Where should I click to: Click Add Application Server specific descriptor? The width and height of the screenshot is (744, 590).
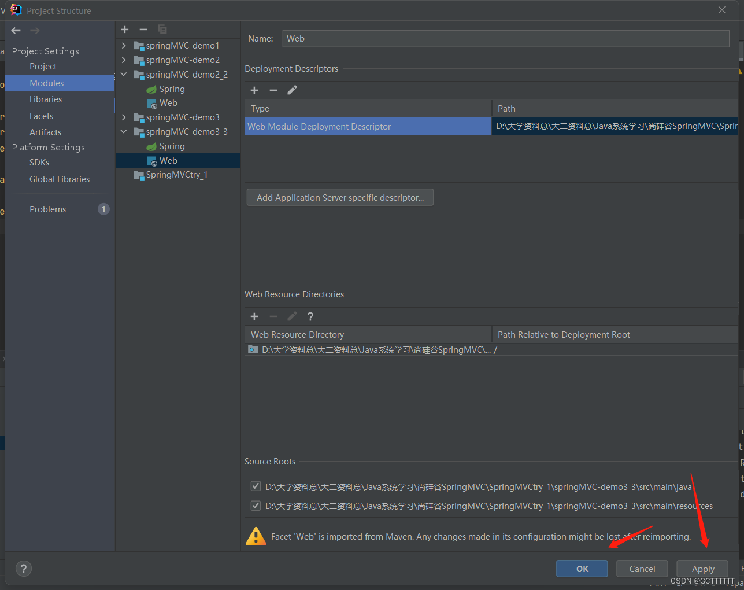tap(340, 197)
